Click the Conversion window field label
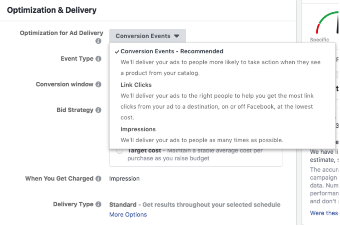 click(x=65, y=84)
